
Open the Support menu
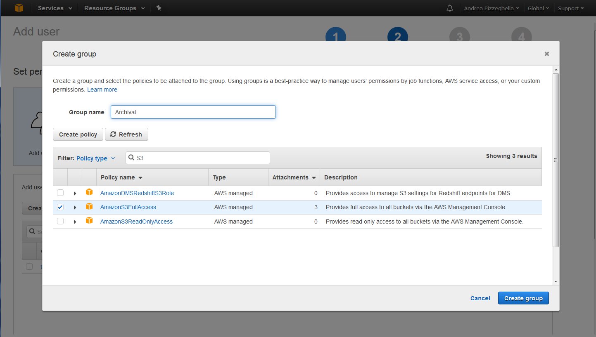pos(571,8)
